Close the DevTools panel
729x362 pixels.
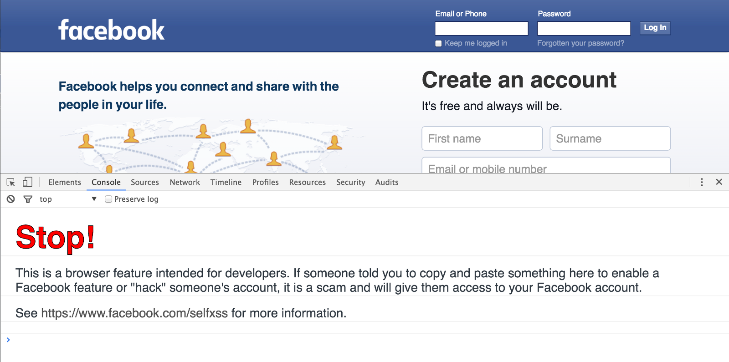coord(719,182)
